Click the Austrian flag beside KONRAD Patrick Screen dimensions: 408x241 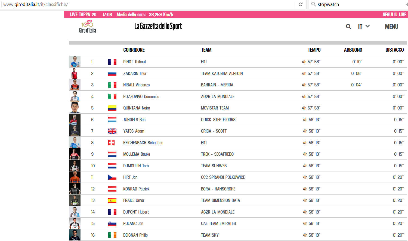pos(112,189)
